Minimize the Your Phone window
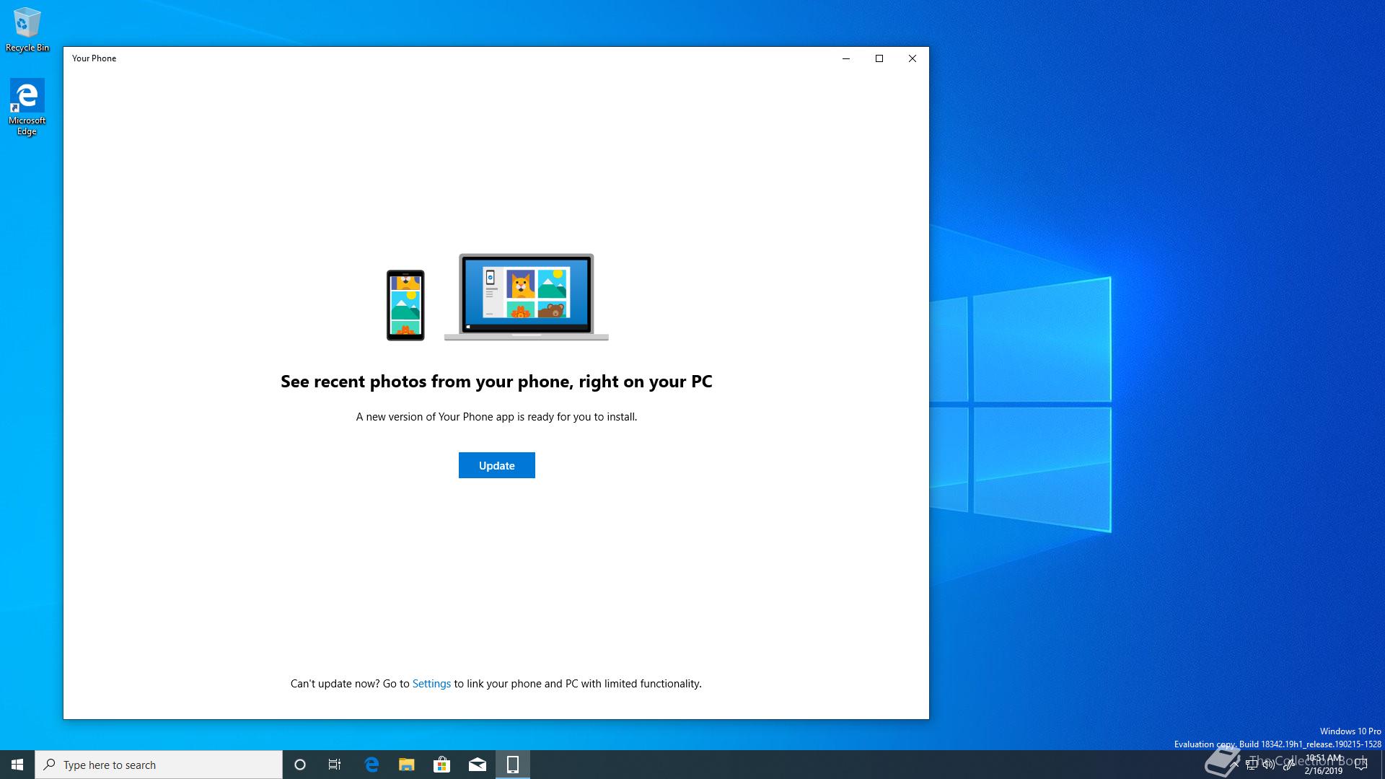Image resolution: width=1385 pixels, height=779 pixels. coord(846,58)
